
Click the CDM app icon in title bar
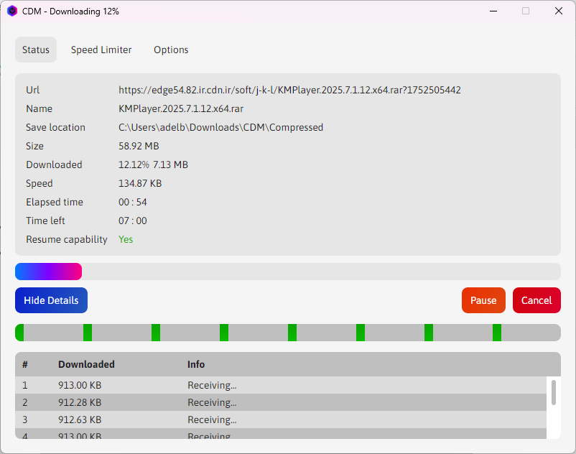point(11,11)
